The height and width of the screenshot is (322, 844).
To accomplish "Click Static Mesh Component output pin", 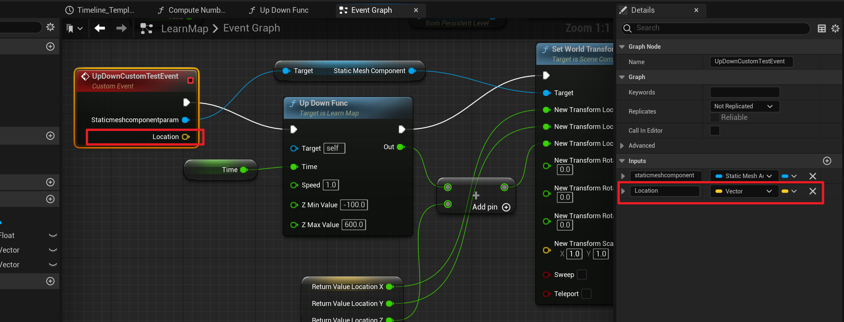I will (x=412, y=71).
